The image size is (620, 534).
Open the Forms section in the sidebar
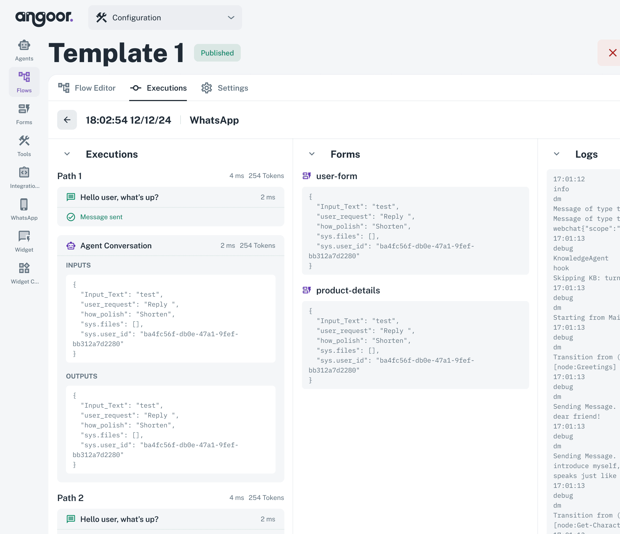click(x=24, y=113)
